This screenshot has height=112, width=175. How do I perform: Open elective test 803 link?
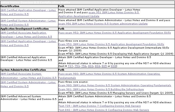[x=91, y=66]
